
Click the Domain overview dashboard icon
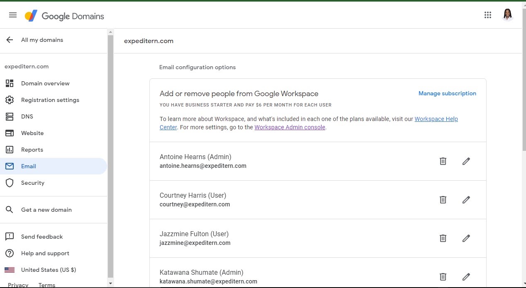(x=10, y=83)
